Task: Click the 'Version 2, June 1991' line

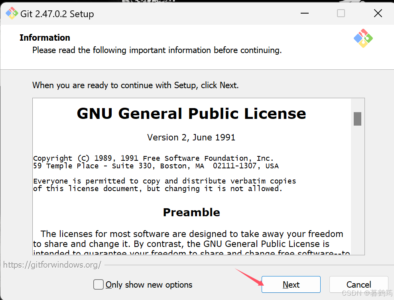Action: [191, 137]
